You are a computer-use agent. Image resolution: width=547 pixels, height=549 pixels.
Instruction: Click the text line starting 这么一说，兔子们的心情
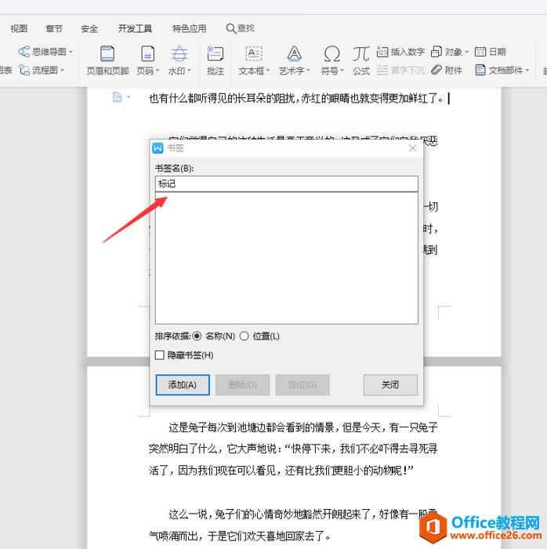[302, 514]
